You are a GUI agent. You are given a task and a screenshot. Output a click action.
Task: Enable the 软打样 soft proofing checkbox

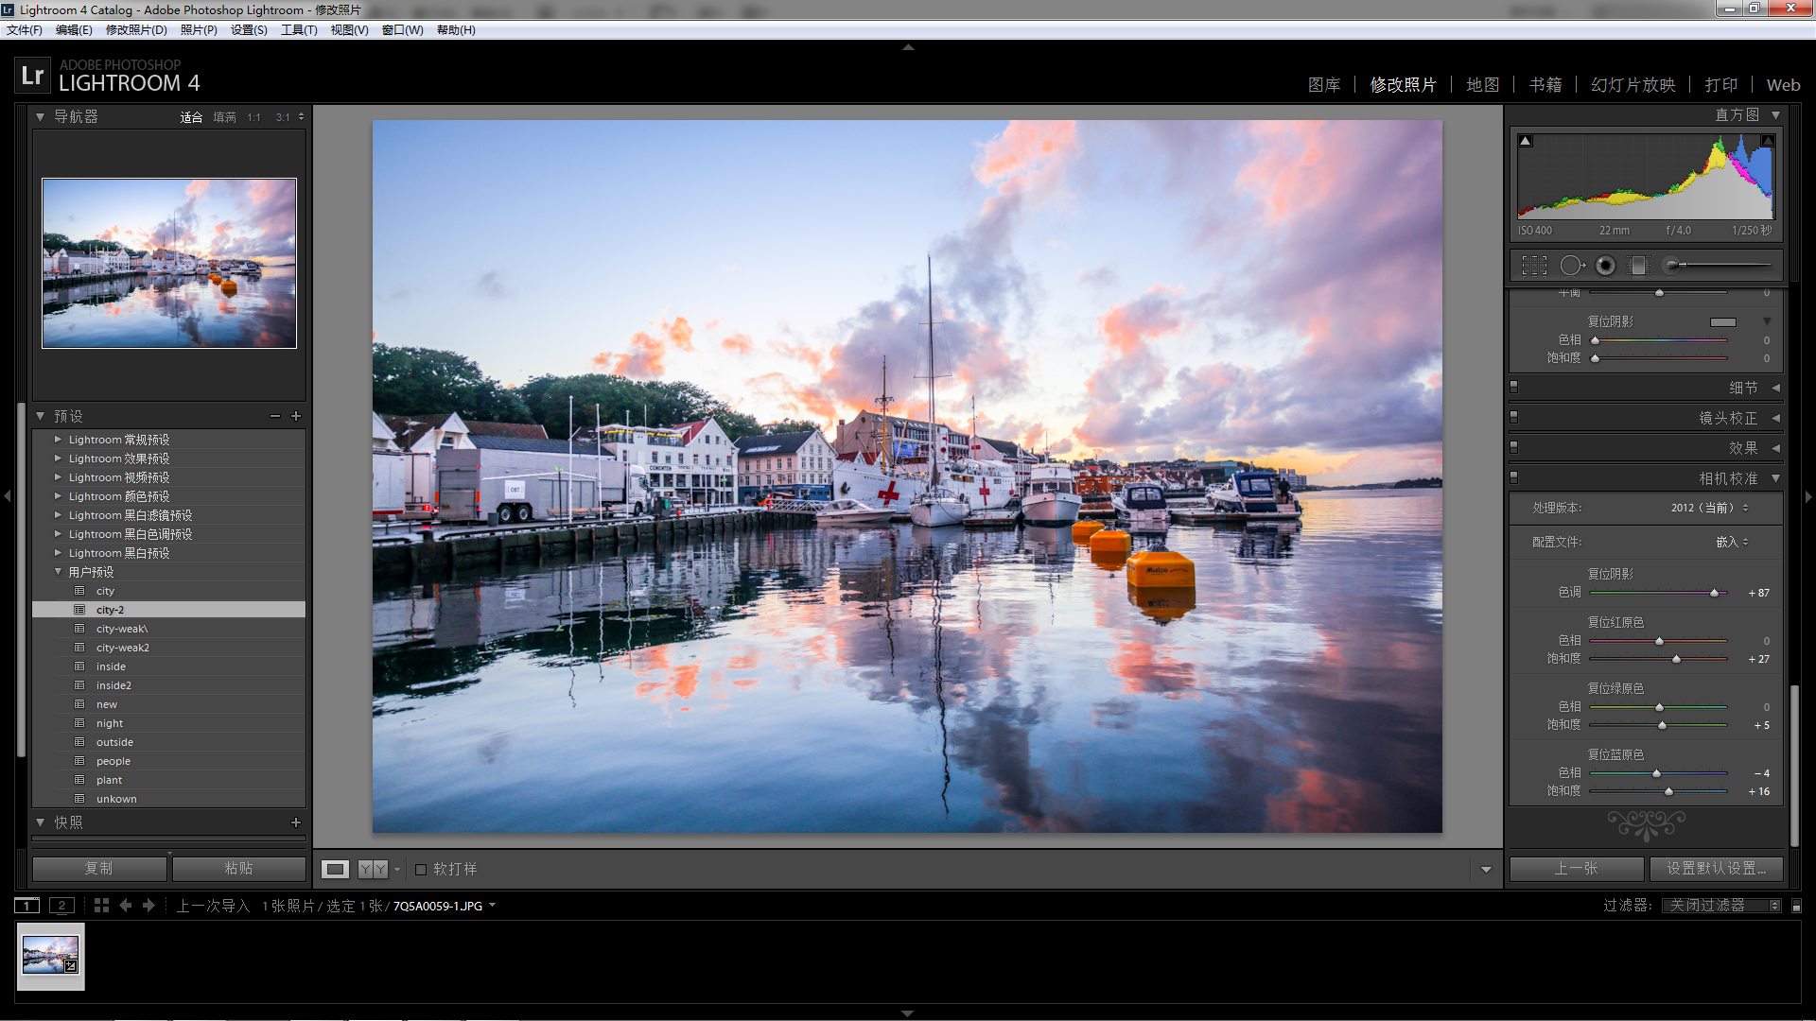(421, 870)
